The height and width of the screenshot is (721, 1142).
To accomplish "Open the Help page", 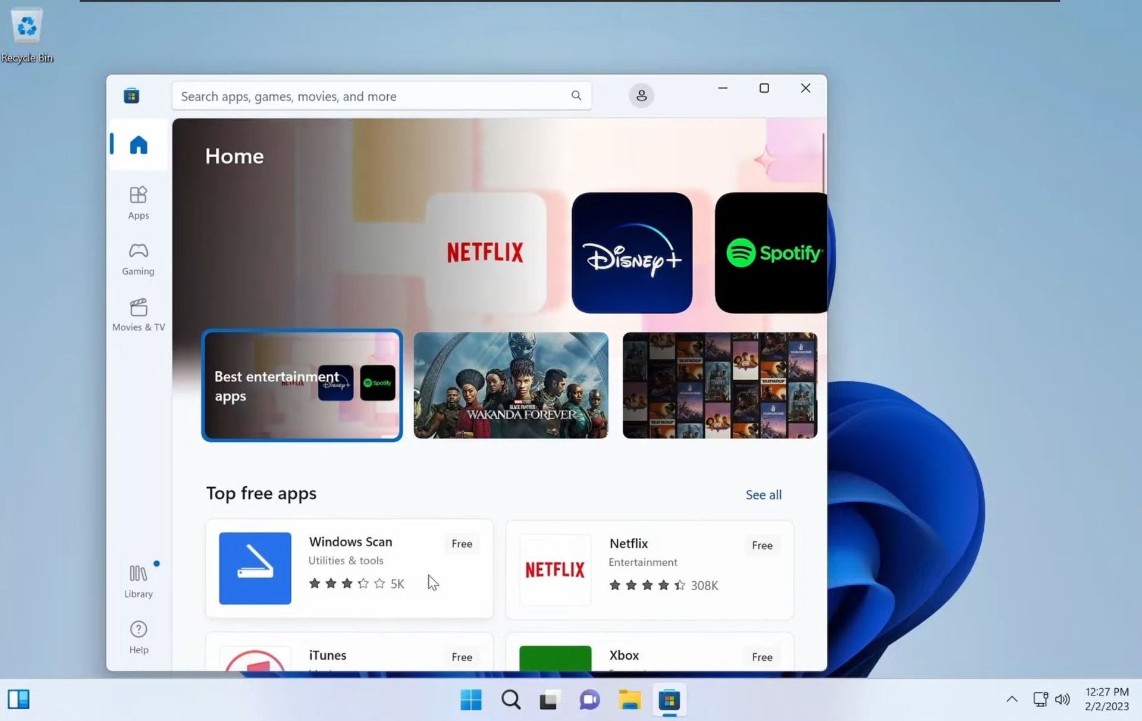I will click(x=138, y=638).
